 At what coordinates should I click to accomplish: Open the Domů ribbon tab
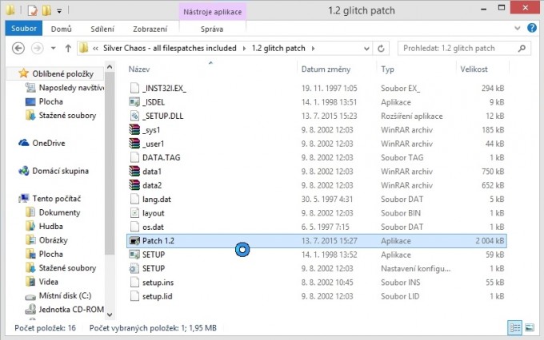point(61,29)
